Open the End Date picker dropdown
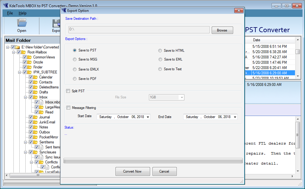This screenshot has height=189, width=305. [x=235, y=117]
